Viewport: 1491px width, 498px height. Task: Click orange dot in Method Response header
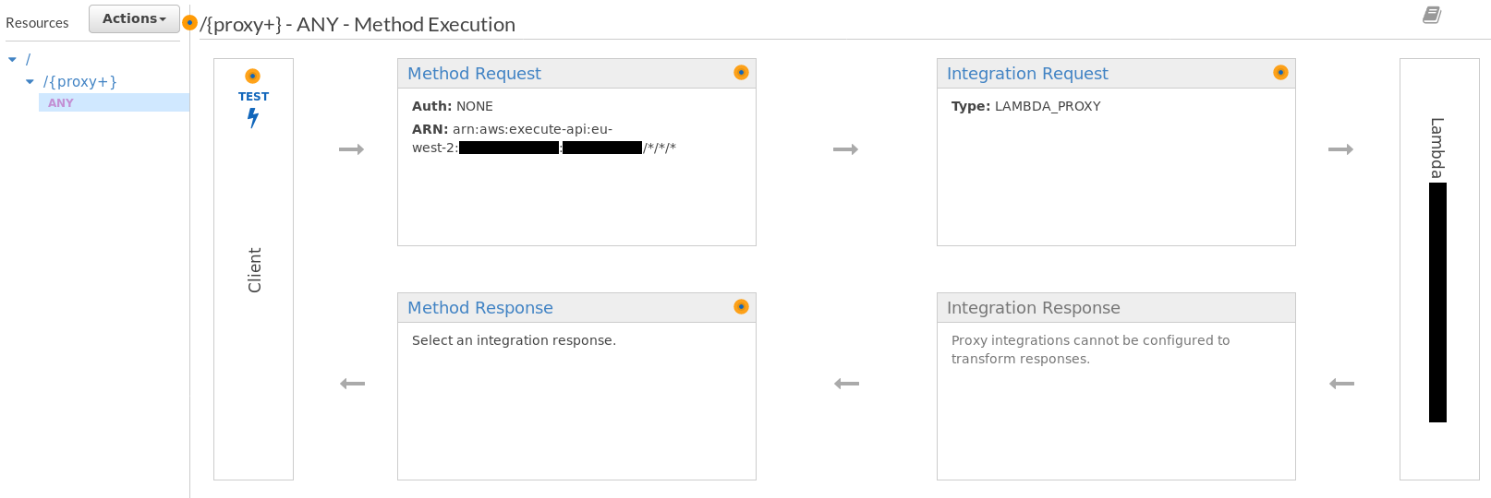(x=741, y=306)
